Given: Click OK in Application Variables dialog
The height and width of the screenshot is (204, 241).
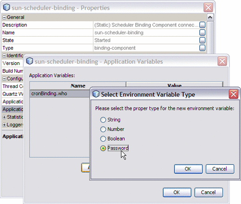Looking at the screenshot, I should 177,192.
